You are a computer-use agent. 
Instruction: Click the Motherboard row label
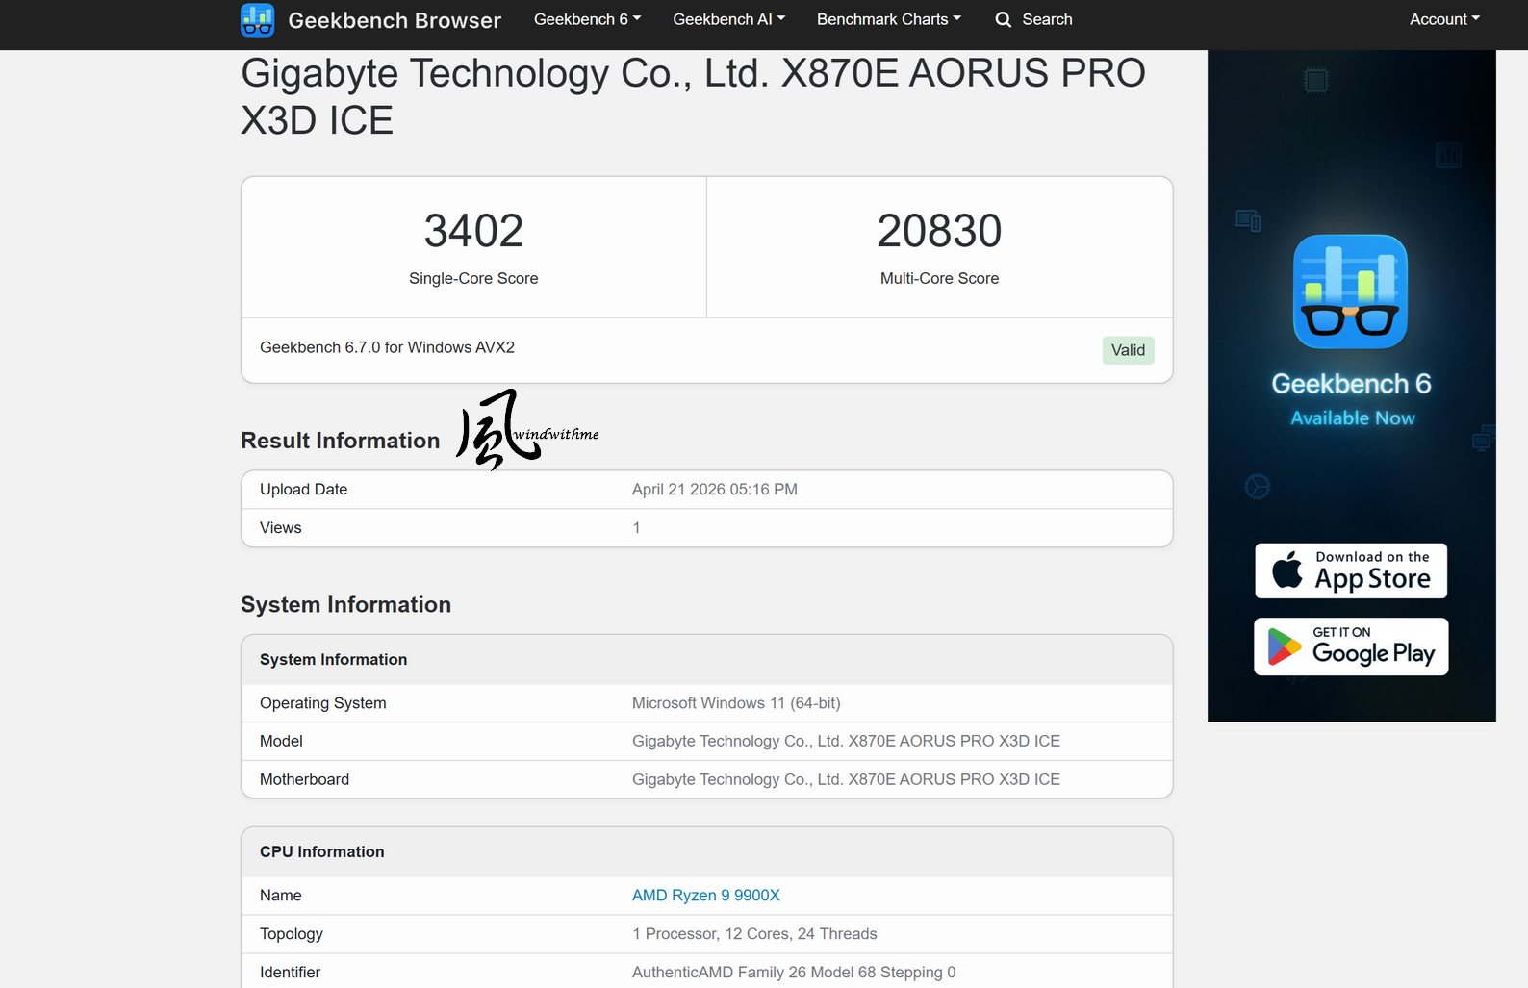pyautogui.click(x=304, y=780)
